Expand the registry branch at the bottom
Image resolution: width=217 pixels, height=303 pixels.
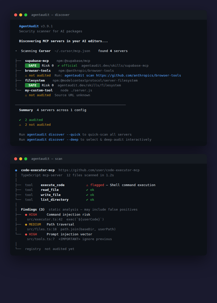pos(33,249)
